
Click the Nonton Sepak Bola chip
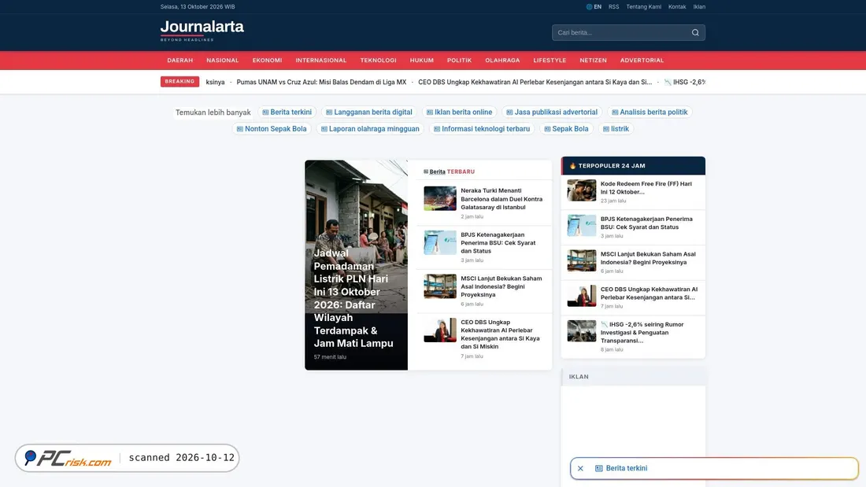coord(272,129)
